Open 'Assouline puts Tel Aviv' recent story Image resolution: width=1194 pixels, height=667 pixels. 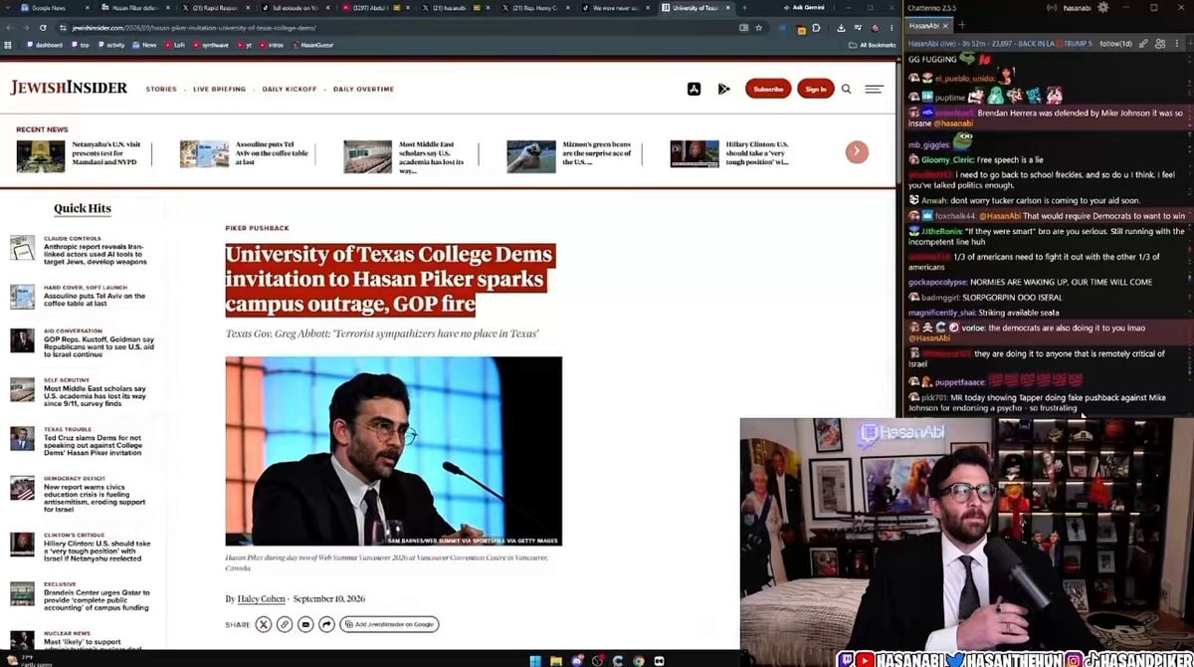[x=244, y=155]
